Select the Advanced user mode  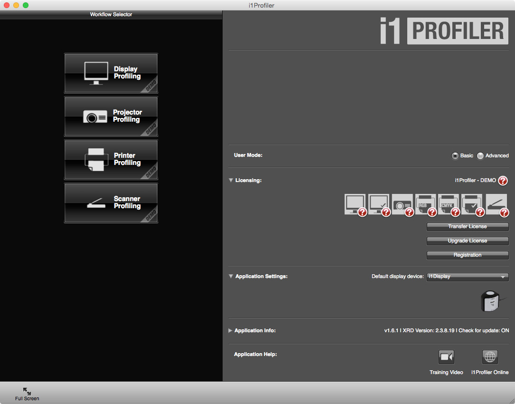click(x=480, y=155)
